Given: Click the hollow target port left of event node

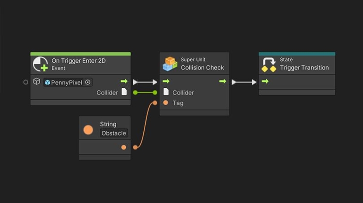Looking at the screenshot, I should click(x=26, y=82).
